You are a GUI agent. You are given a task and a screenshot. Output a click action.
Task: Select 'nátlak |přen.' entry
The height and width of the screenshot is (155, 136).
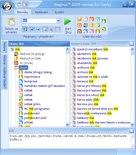click(33, 104)
